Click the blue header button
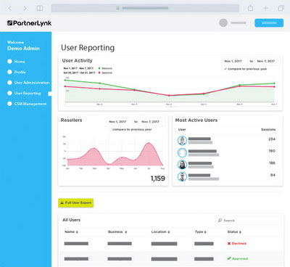The image size is (290, 267). tap(269, 23)
